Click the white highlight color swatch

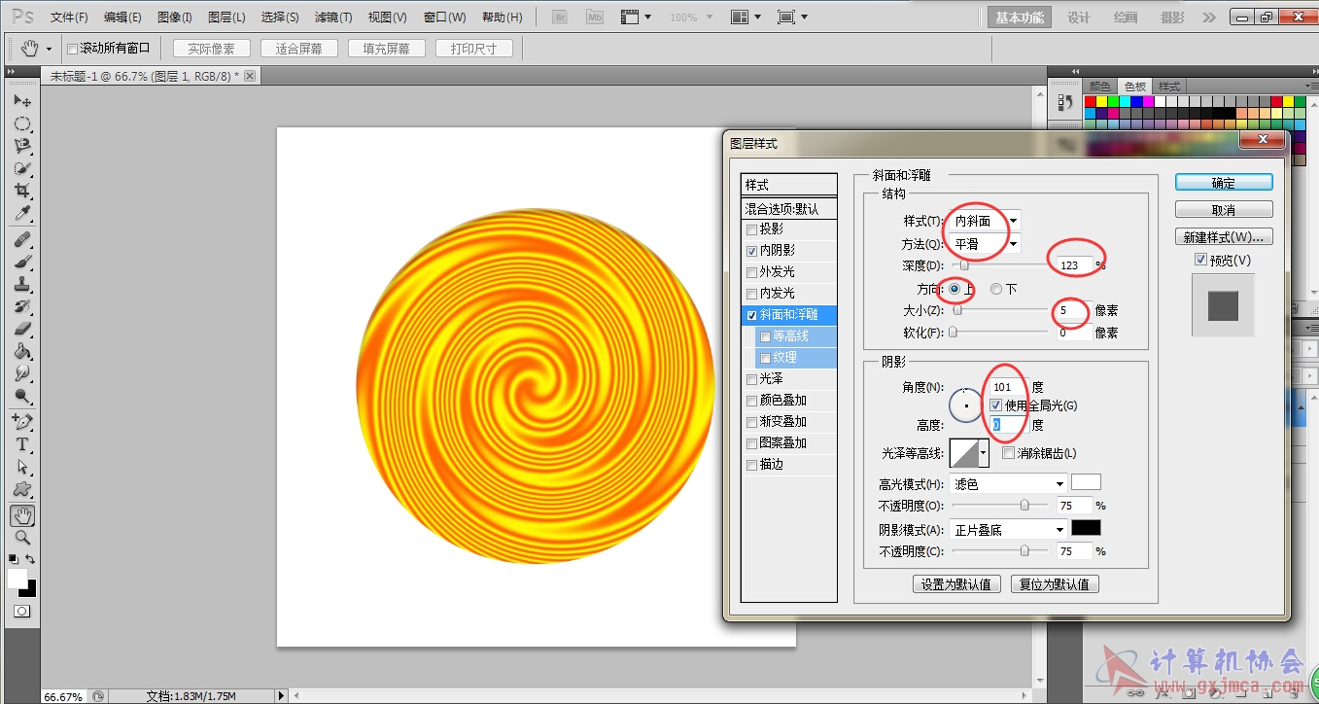click(x=1086, y=482)
